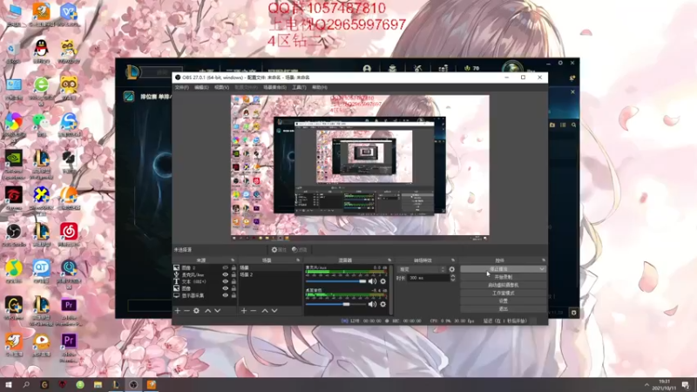This screenshot has height=392, width=697.
Task: Open the League client crafting hammer icon
Action: click(418, 69)
